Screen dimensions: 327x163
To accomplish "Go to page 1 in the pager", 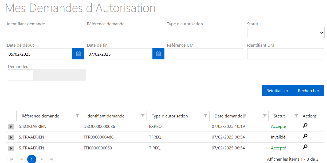I will tap(32, 159).
